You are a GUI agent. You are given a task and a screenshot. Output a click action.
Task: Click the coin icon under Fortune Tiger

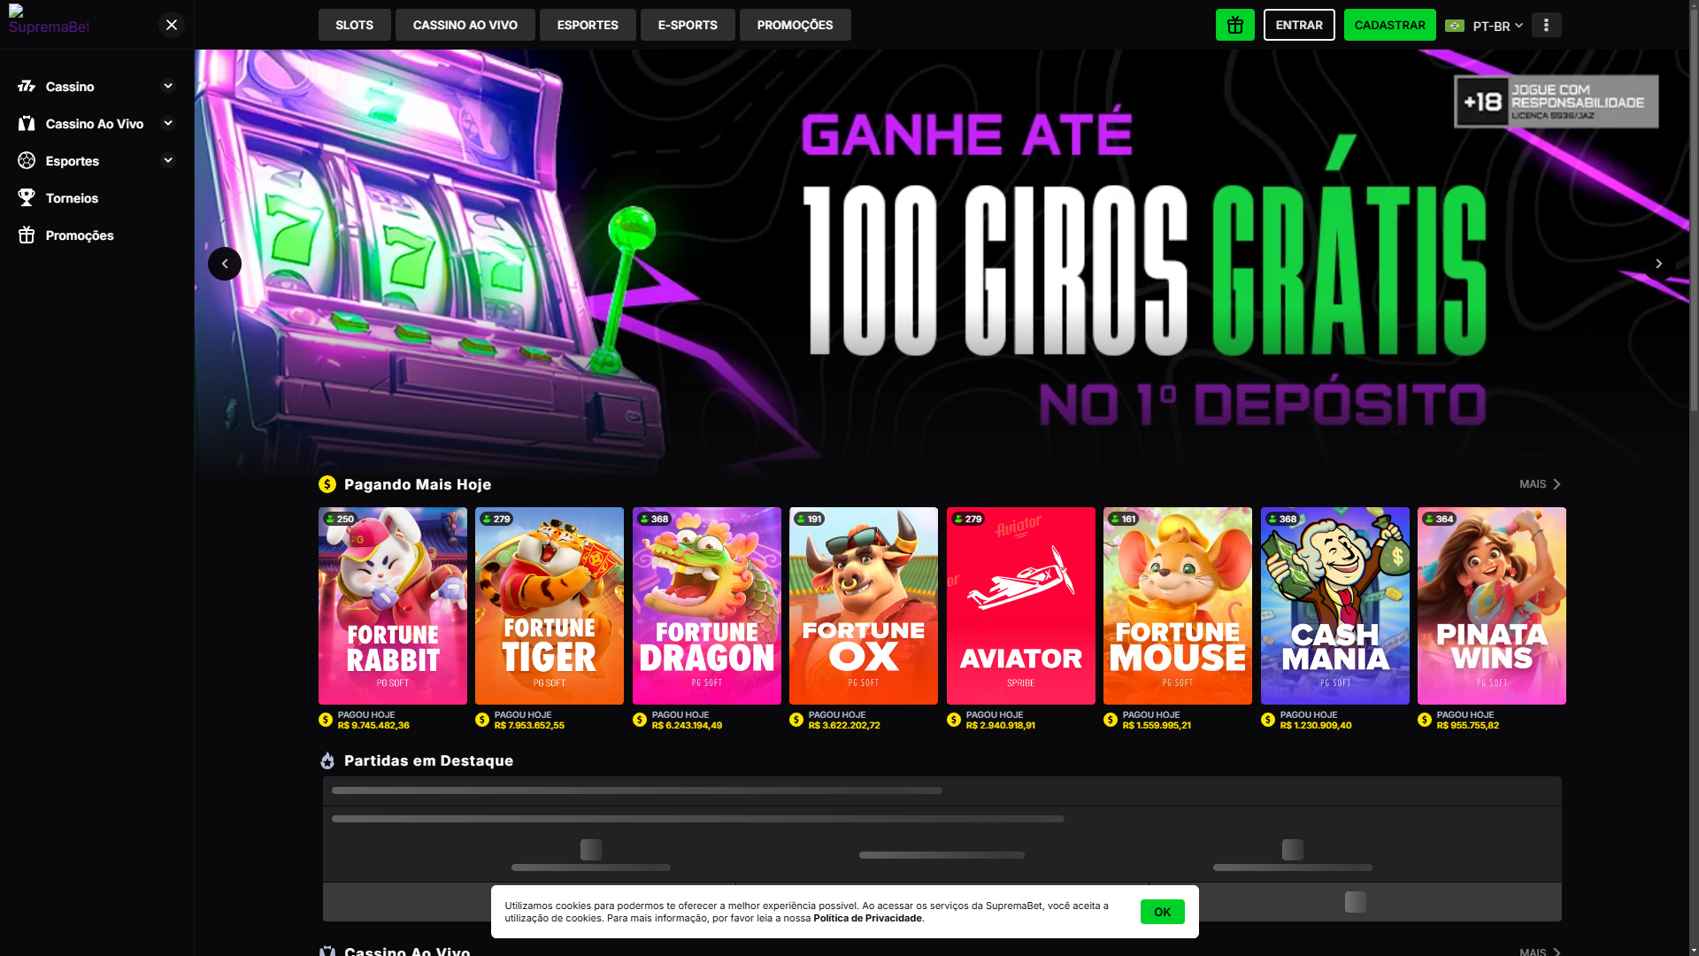[482, 720]
